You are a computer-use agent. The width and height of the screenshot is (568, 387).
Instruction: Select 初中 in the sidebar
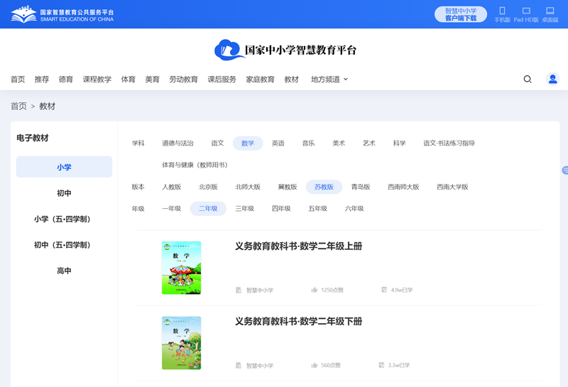tap(64, 193)
